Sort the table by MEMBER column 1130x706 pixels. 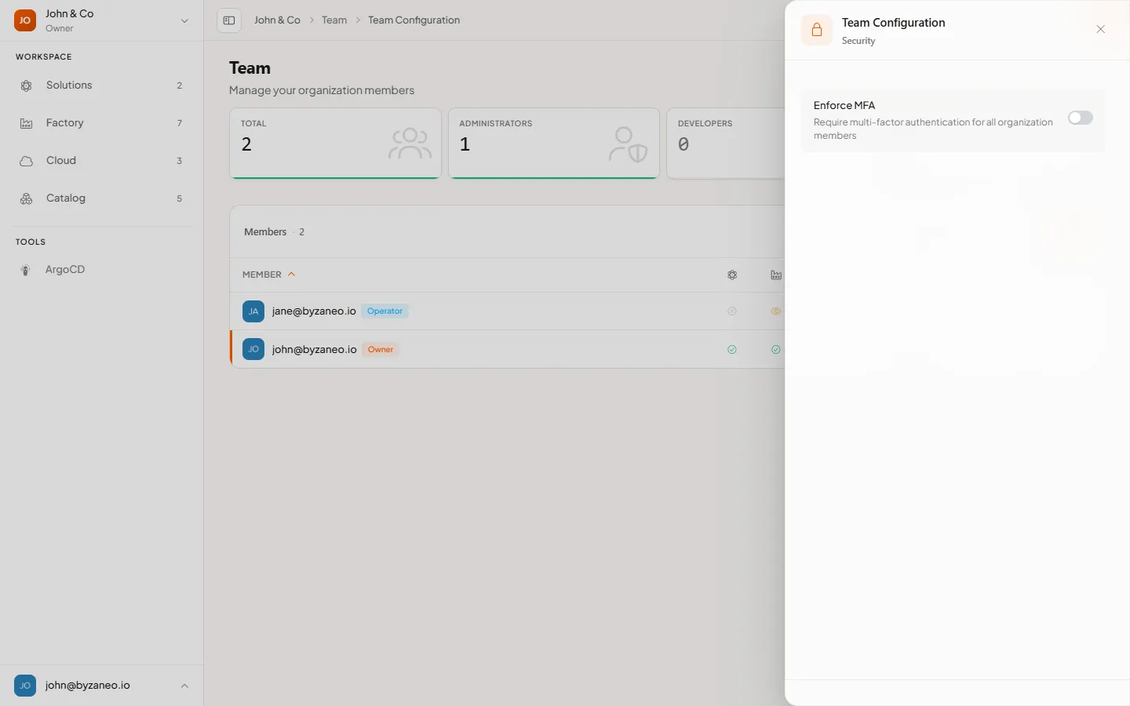[269, 275]
